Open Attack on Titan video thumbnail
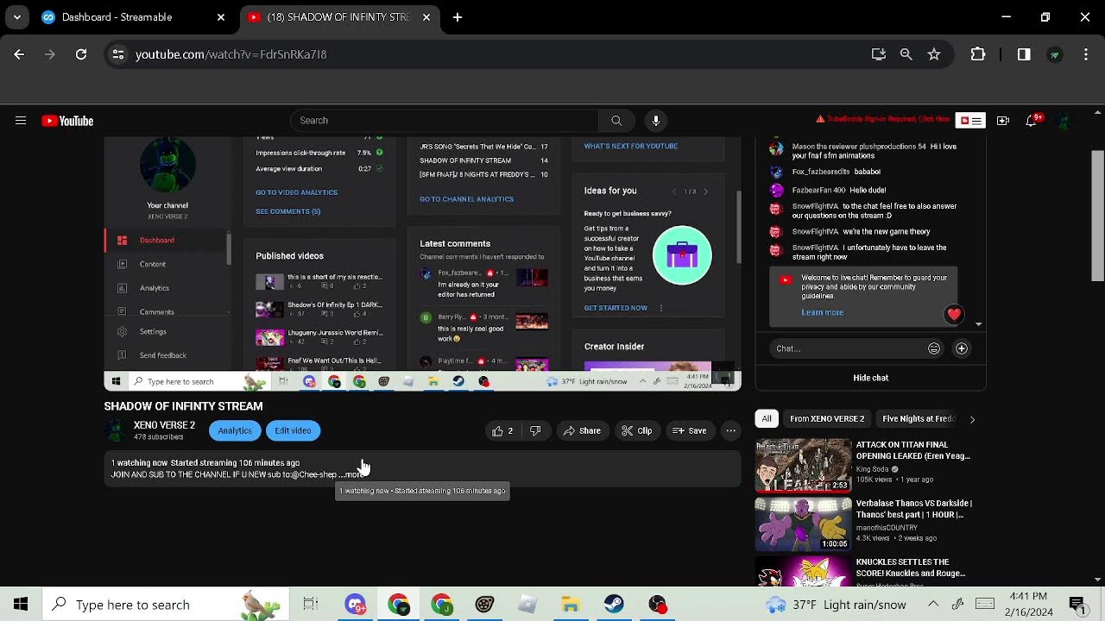This screenshot has width=1105, height=621. pos(803,466)
